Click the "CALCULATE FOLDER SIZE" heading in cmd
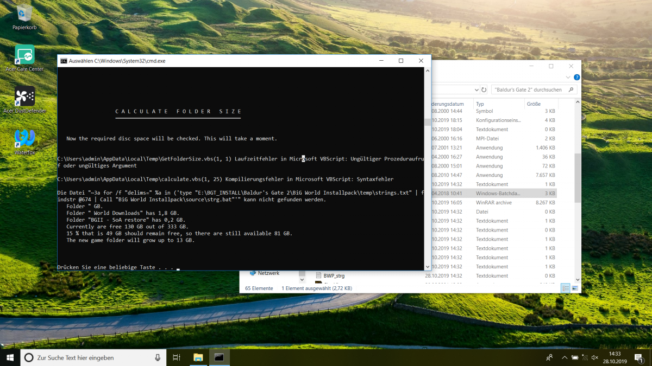This screenshot has height=366, width=652. click(178, 112)
